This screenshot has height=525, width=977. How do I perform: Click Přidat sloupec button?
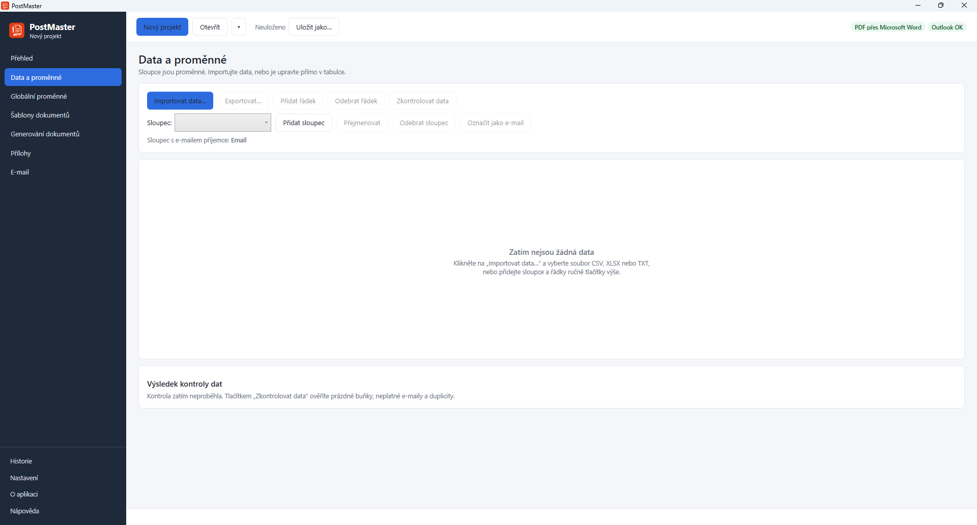pos(304,123)
